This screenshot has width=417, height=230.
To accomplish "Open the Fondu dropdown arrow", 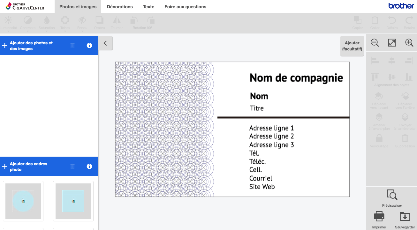I will 82,31.
